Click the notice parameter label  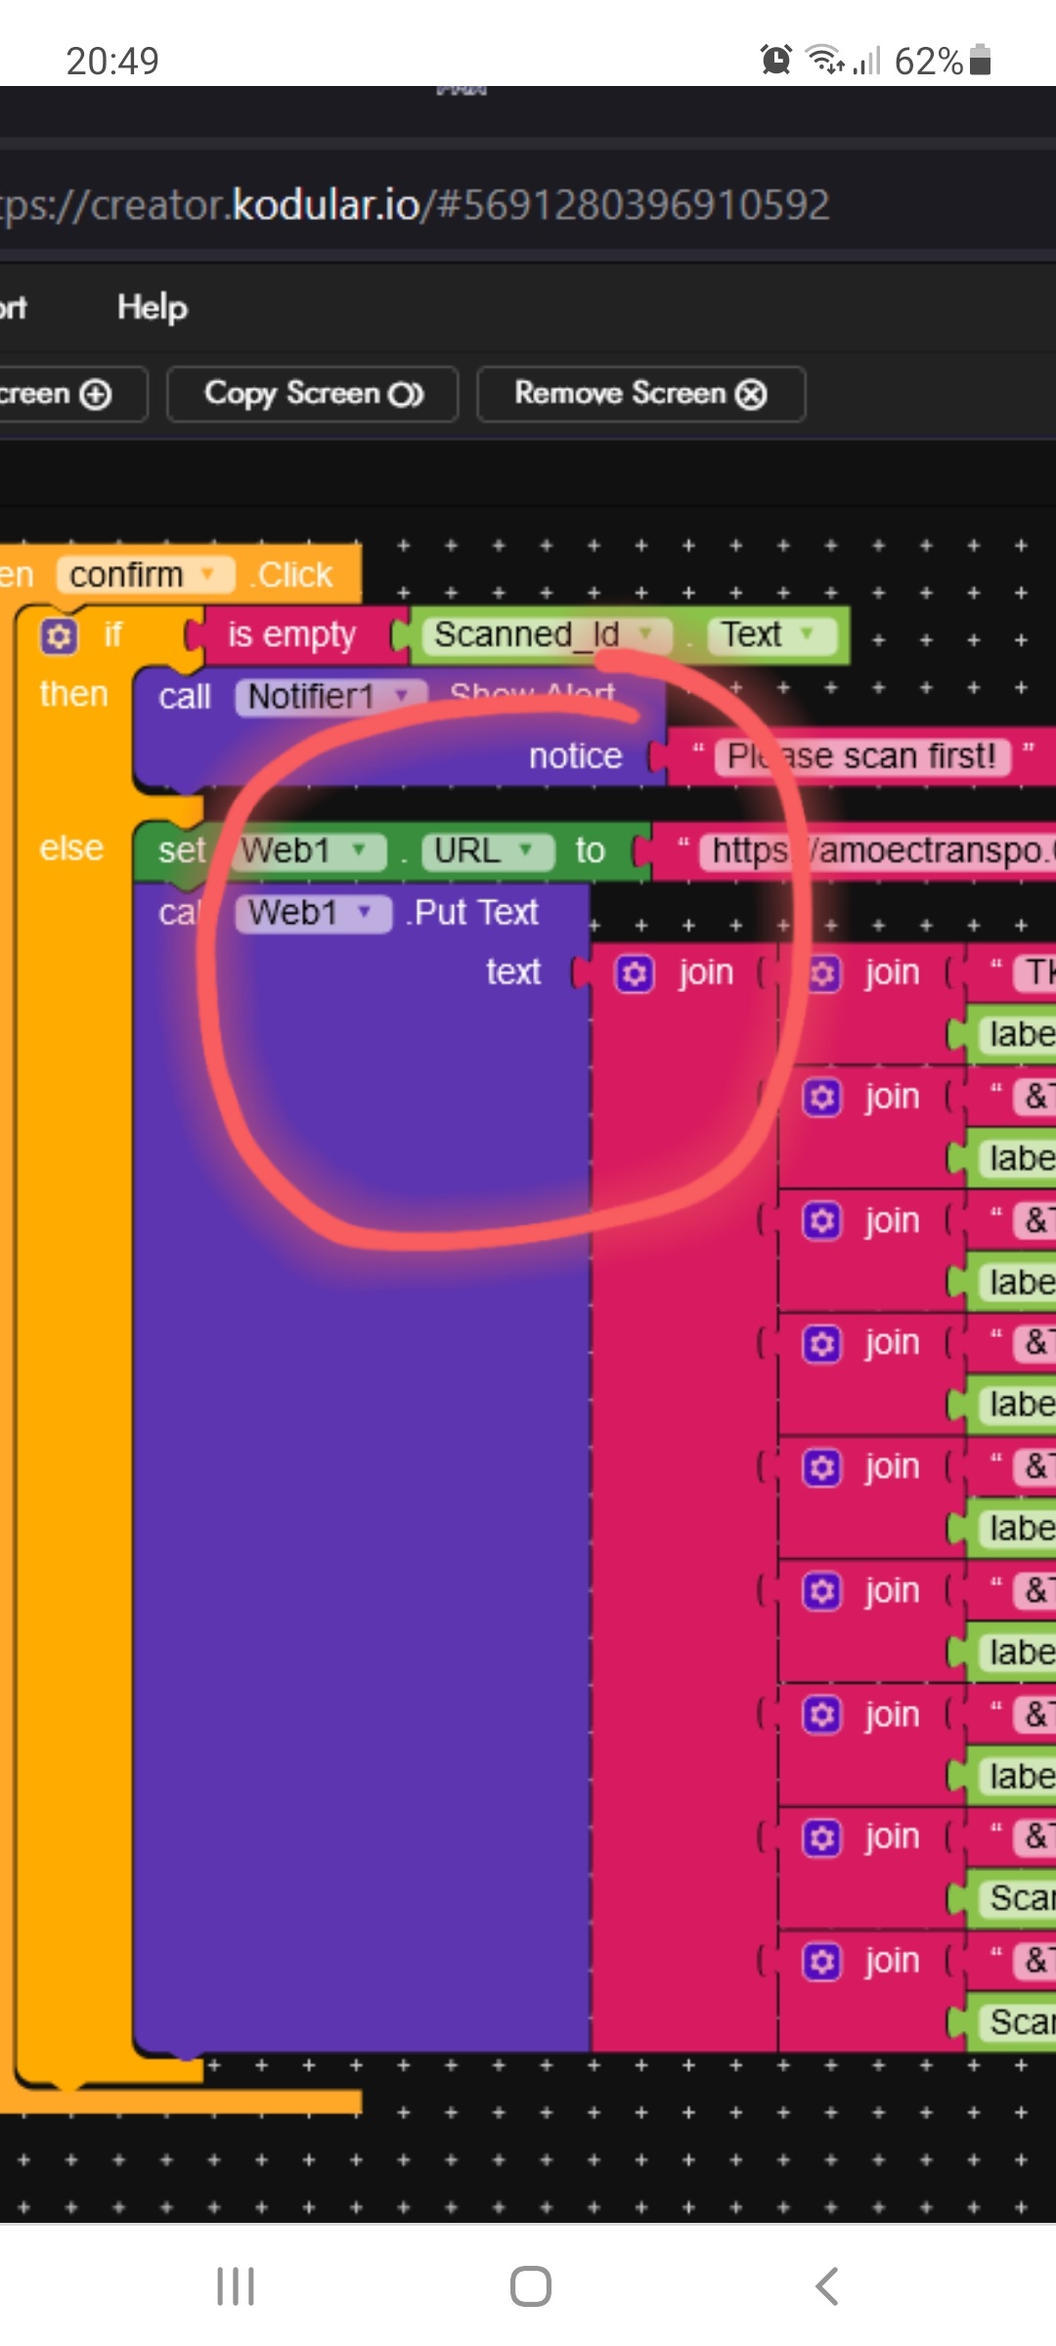click(575, 756)
